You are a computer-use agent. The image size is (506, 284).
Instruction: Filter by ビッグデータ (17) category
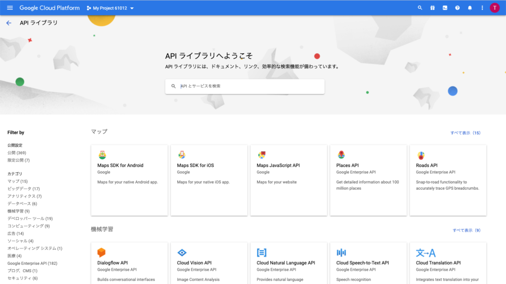[x=24, y=189]
